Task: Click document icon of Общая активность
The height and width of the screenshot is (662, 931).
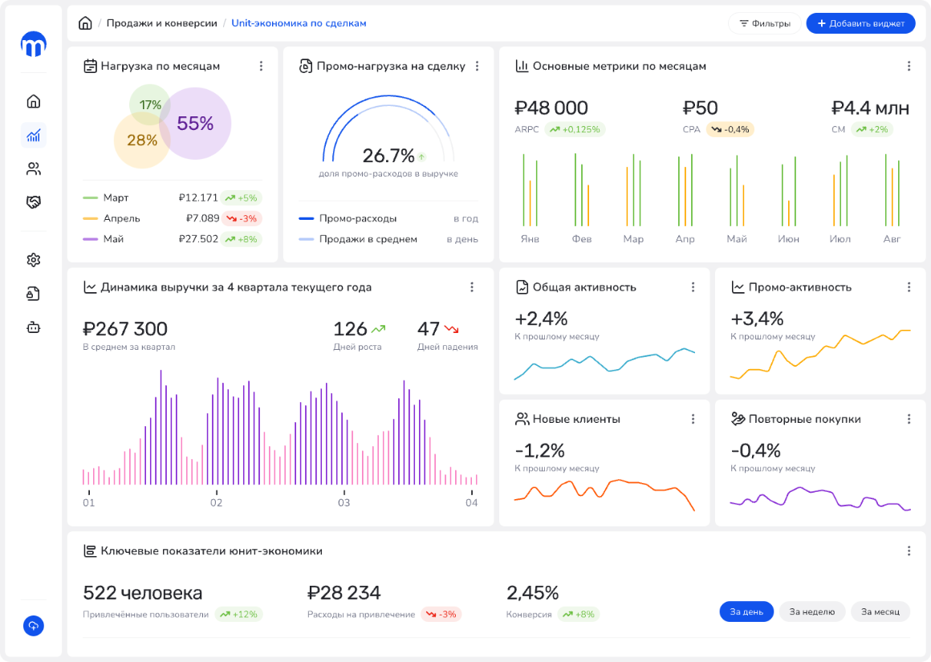Action: tap(522, 287)
